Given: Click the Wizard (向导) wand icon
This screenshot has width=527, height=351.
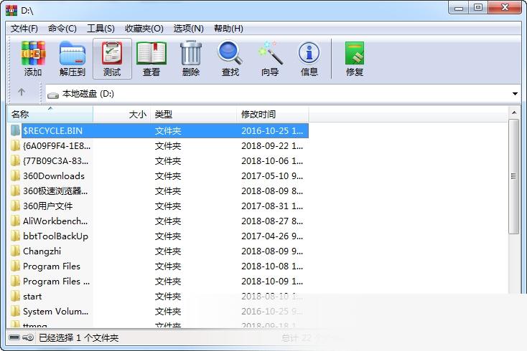Looking at the screenshot, I should [270, 53].
